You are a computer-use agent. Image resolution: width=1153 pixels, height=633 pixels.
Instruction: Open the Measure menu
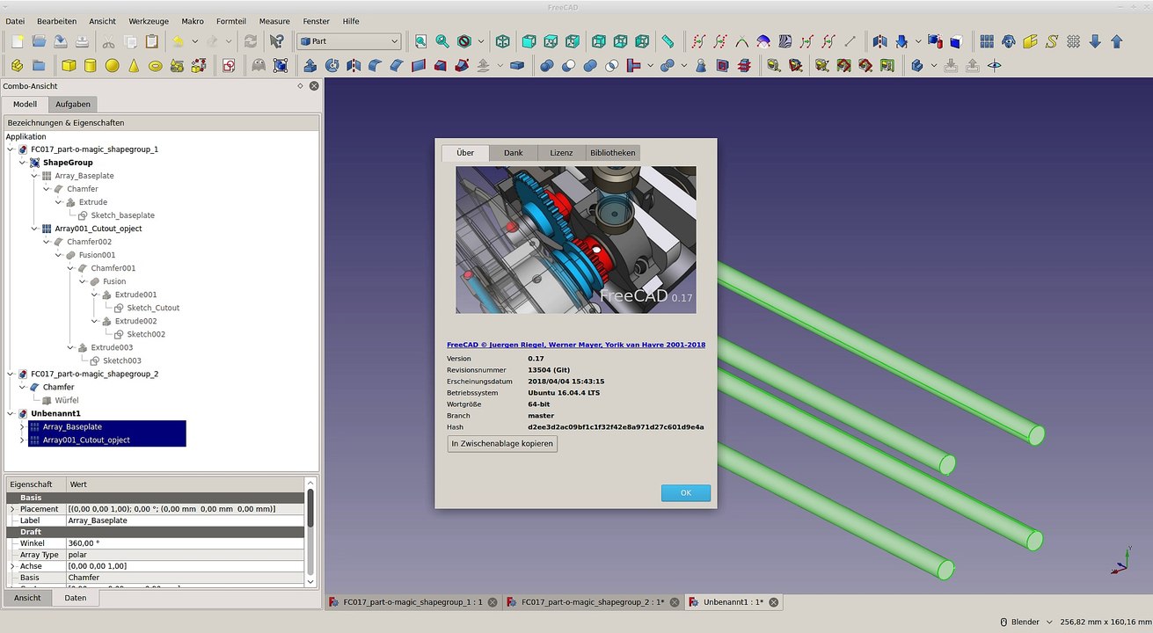tap(274, 21)
